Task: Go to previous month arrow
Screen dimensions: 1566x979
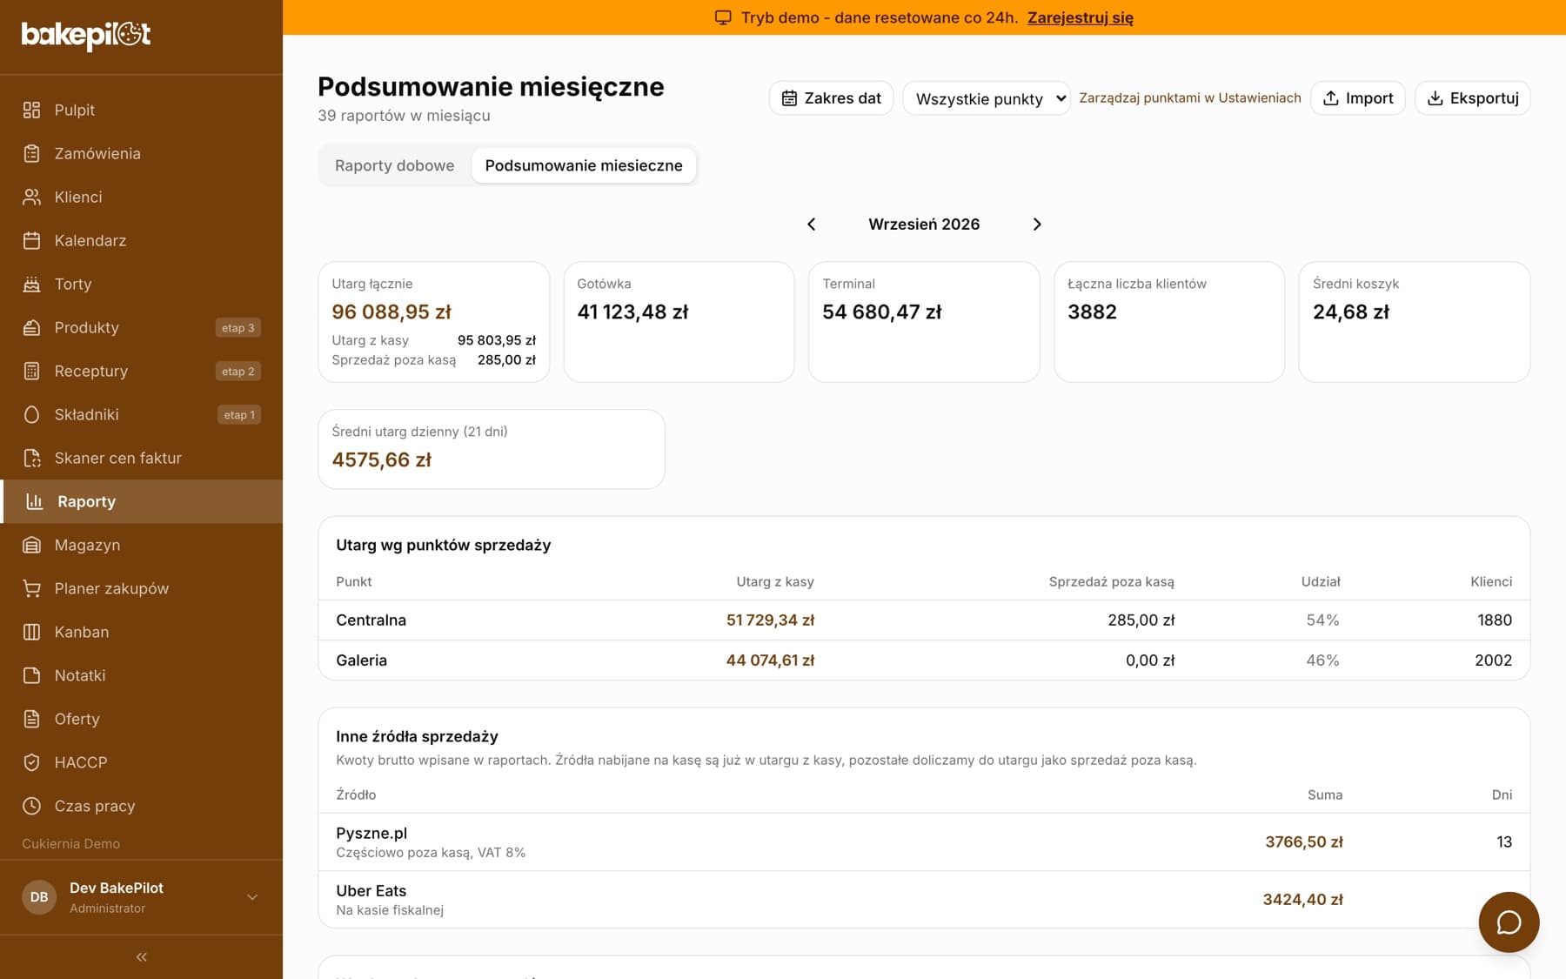Action: click(x=811, y=225)
